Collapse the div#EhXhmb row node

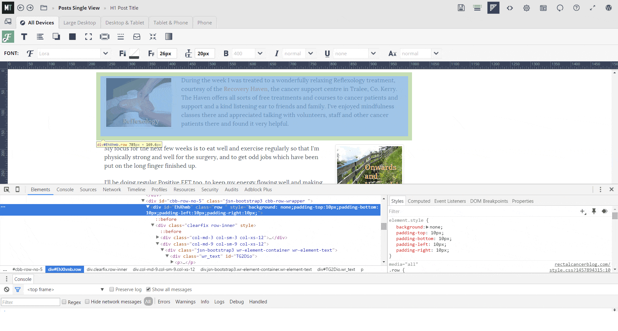tap(148, 207)
